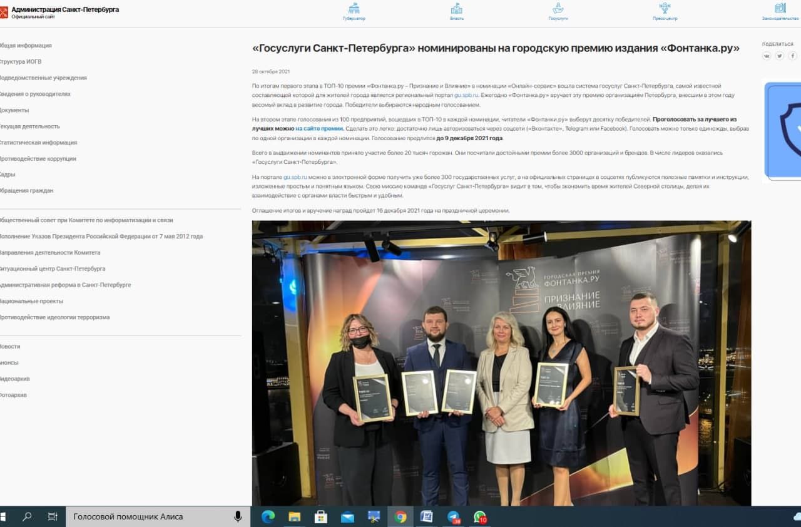Open the Видеоархив sidebar item

click(x=15, y=379)
